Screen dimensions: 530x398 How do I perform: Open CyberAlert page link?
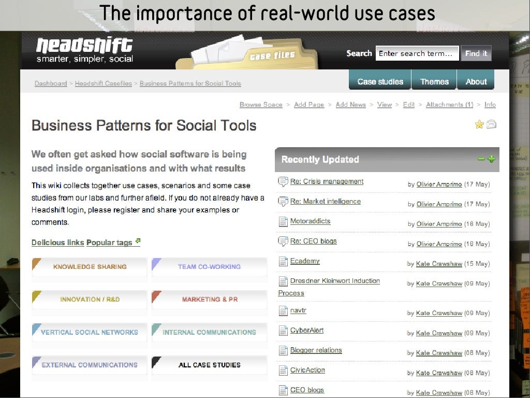pos(307,330)
